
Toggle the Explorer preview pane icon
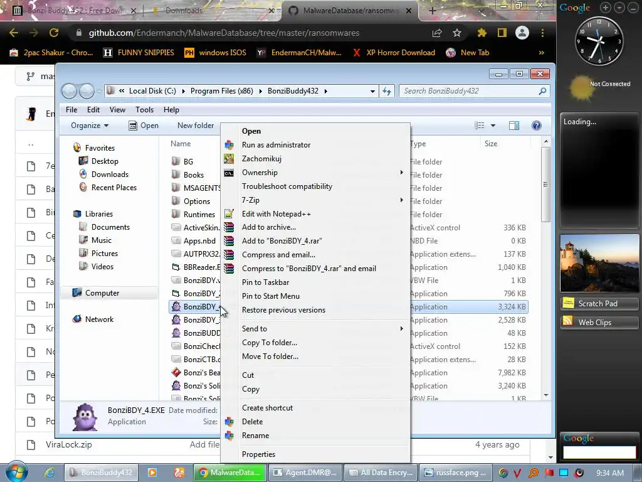(514, 126)
